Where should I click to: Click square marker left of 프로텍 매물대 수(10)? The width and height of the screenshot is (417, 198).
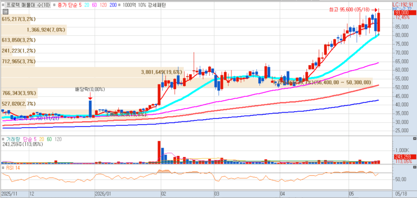point(3,5)
